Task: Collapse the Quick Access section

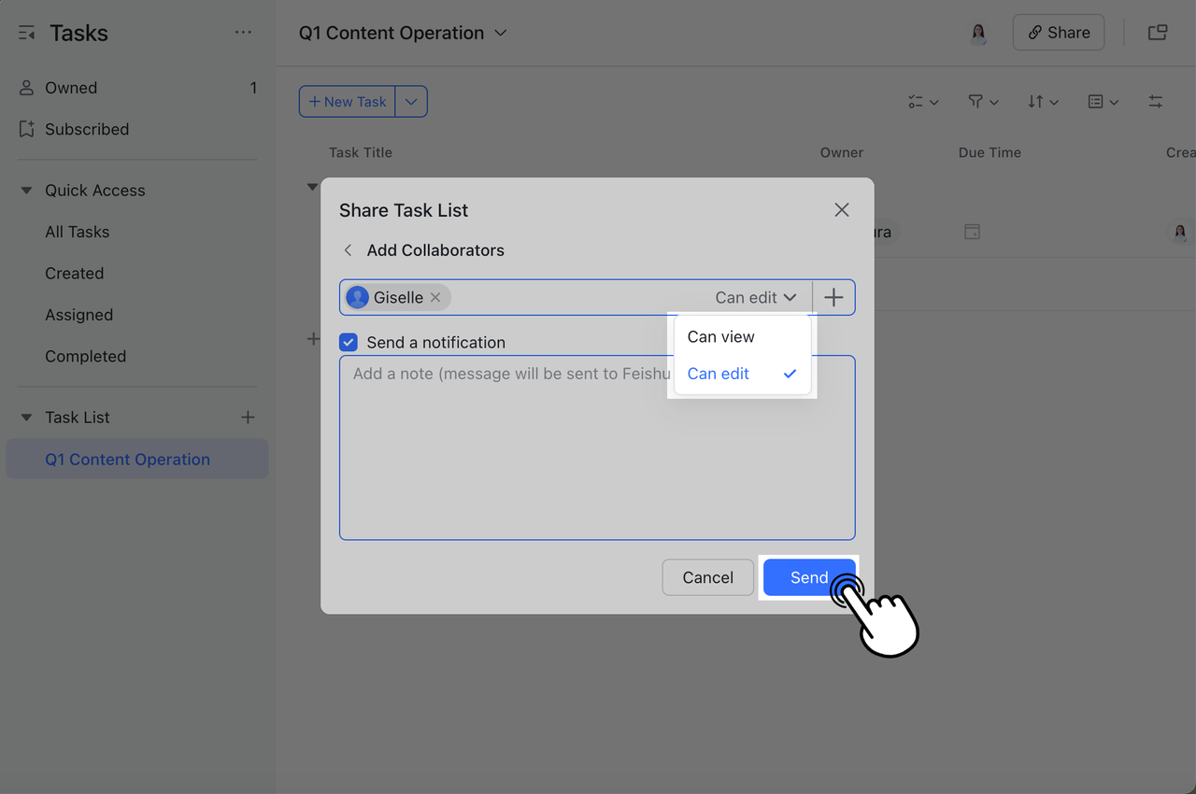Action: 25,190
